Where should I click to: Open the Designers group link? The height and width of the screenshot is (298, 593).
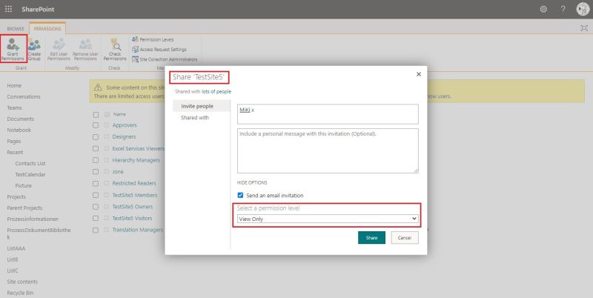click(x=124, y=137)
